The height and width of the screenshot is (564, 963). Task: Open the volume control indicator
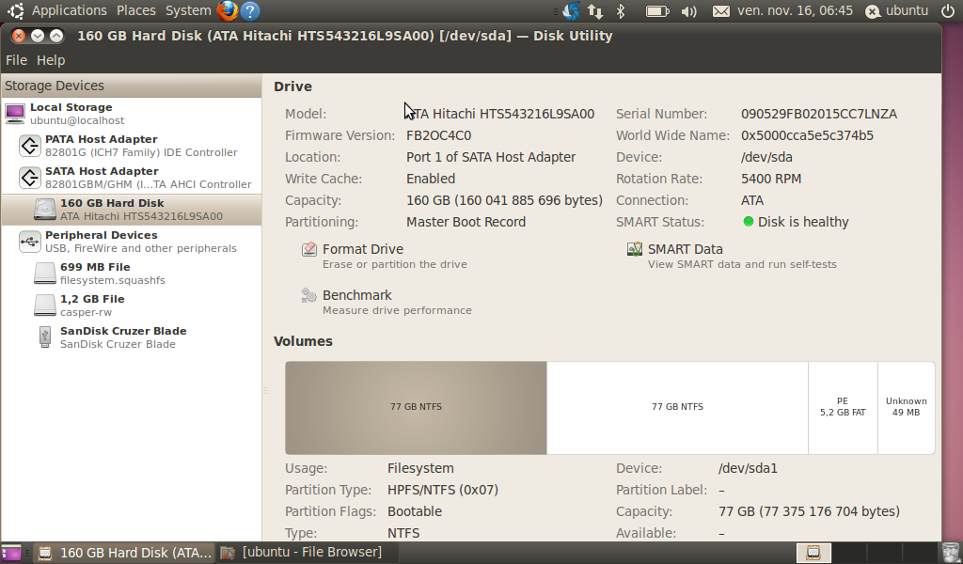point(689,10)
